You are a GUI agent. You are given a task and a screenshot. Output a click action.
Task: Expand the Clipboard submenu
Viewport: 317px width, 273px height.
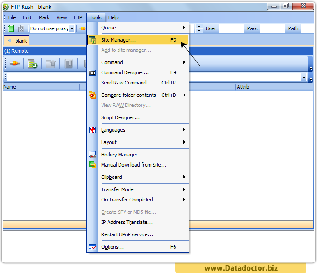coord(184,177)
